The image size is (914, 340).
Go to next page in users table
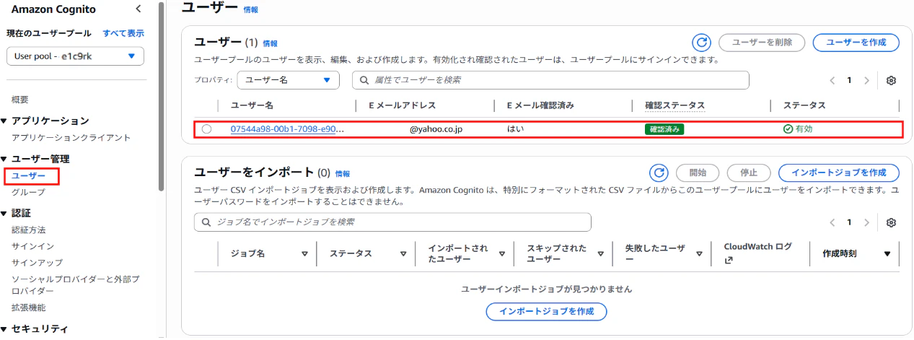866,80
